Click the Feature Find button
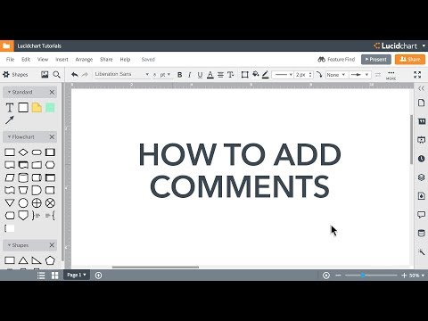Viewport: 428px width, 321px height. coord(336,60)
